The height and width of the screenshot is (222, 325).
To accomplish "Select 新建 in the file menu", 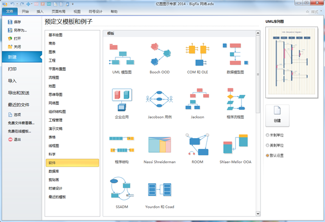I will (x=22, y=57).
